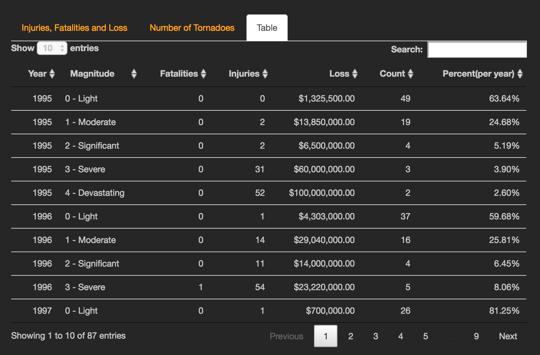Open the Show entries dropdown

click(52, 48)
